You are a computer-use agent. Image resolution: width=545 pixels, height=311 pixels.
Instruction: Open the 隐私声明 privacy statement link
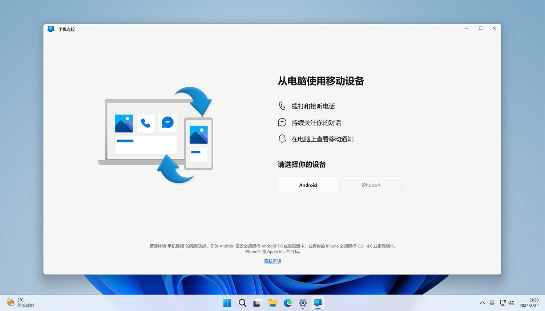(x=272, y=261)
